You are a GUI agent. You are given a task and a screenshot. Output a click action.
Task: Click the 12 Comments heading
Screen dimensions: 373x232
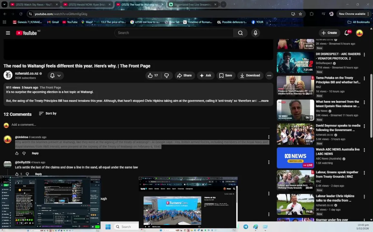tap(18, 114)
